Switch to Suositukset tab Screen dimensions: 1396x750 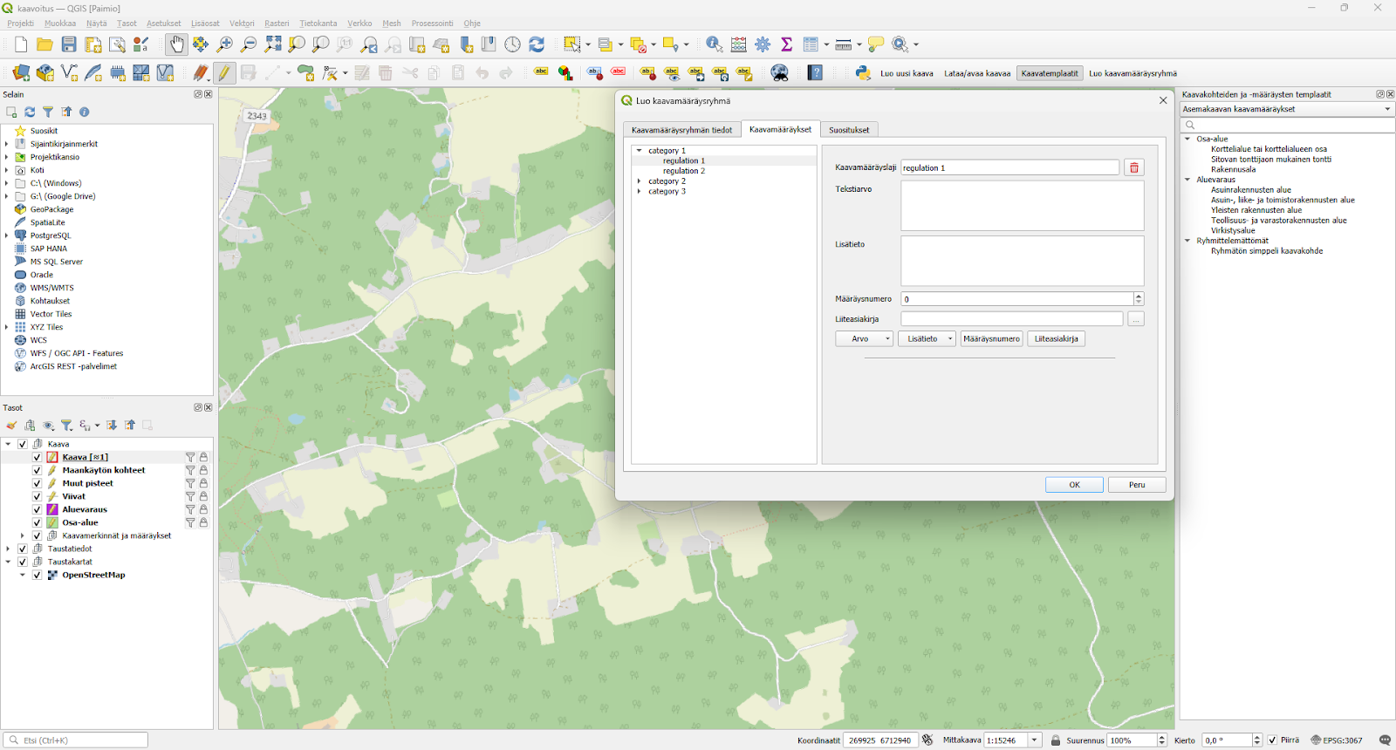(849, 130)
